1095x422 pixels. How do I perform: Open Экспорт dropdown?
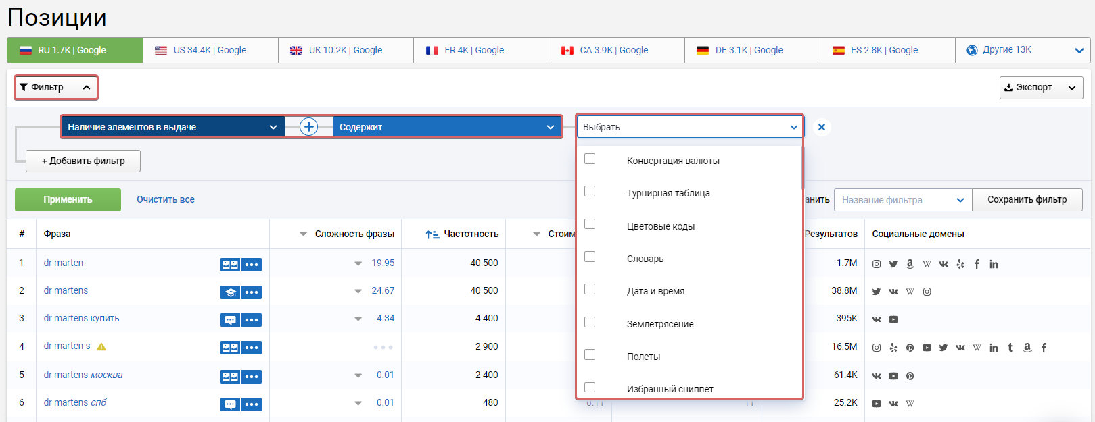(x=1041, y=87)
